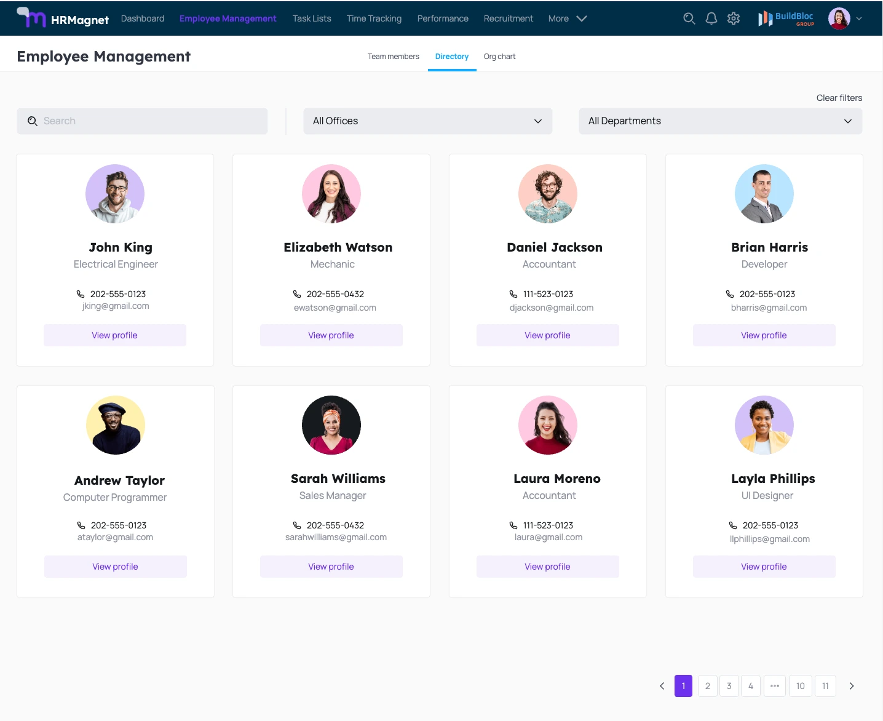Open Task Lists in the navigation

(x=312, y=18)
